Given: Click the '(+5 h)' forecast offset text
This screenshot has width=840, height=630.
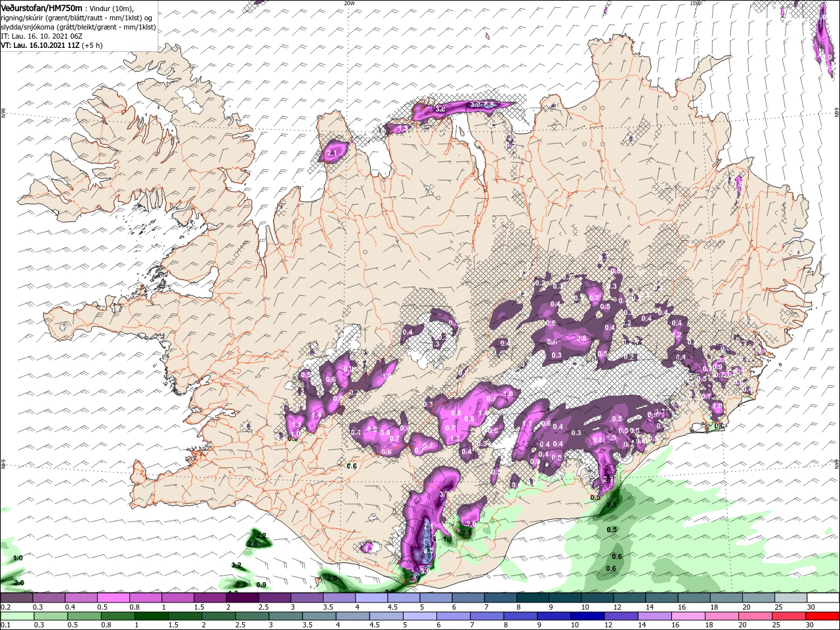Looking at the screenshot, I should pyautogui.click(x=92, y=45).
